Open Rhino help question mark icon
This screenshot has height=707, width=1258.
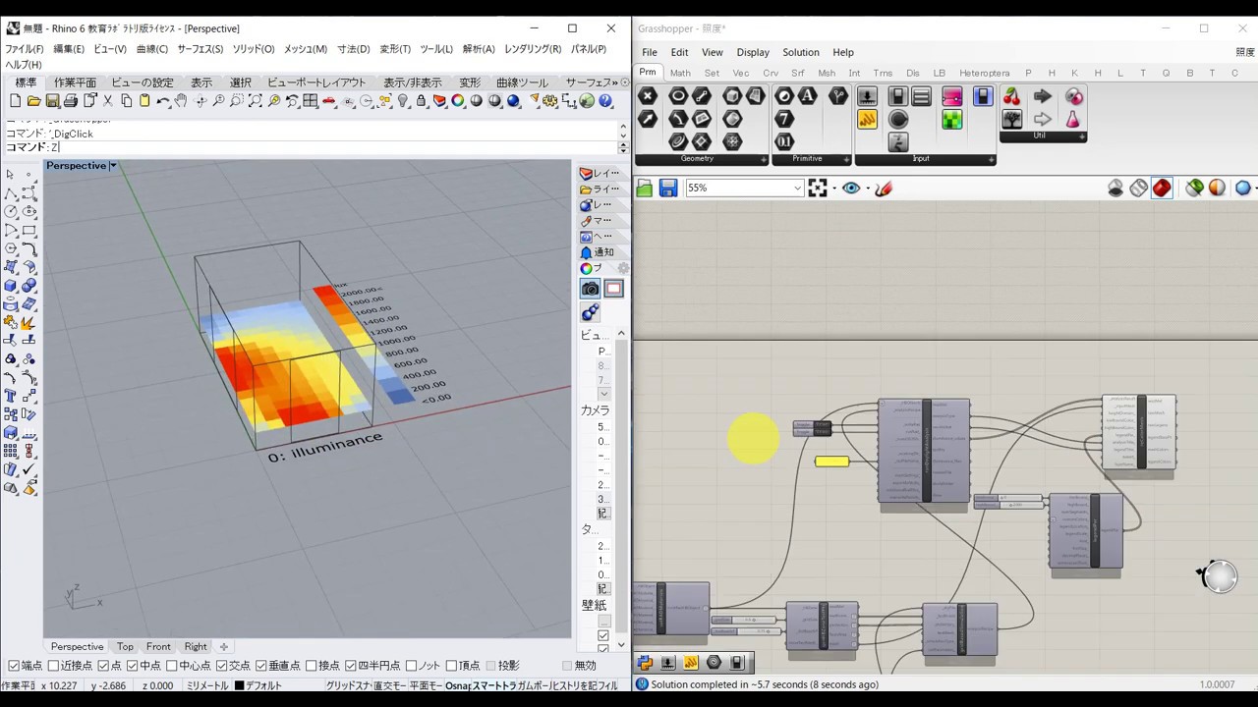[x=605, y=101]
